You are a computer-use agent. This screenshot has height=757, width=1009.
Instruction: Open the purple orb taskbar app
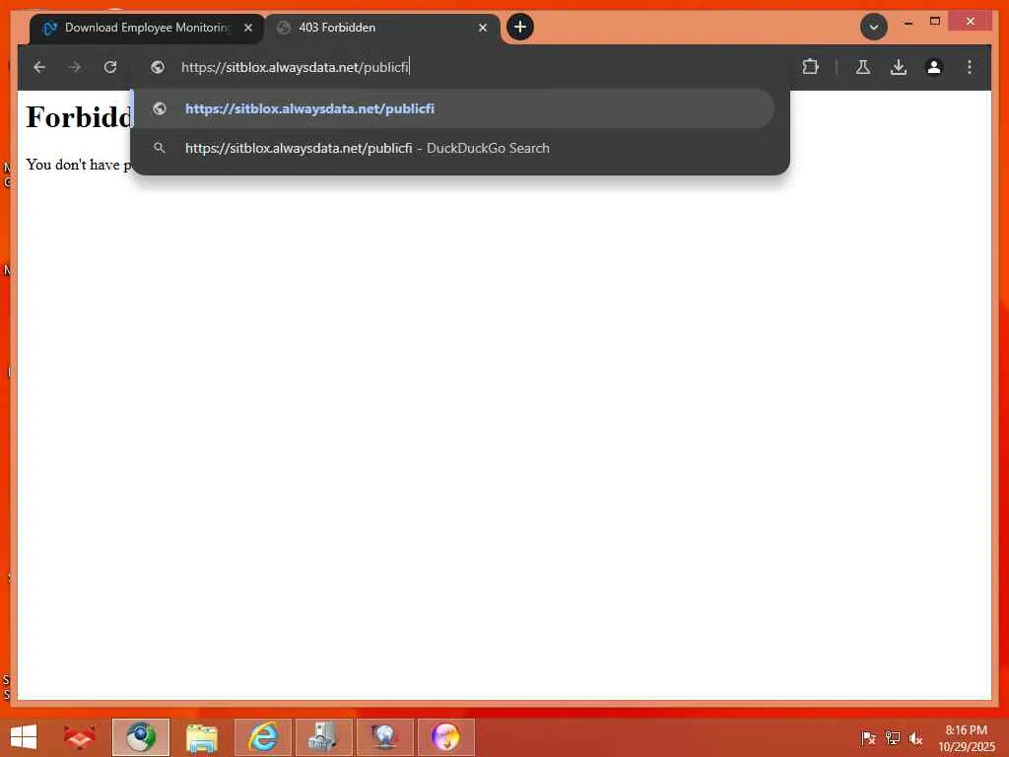[x=446, y=737]
